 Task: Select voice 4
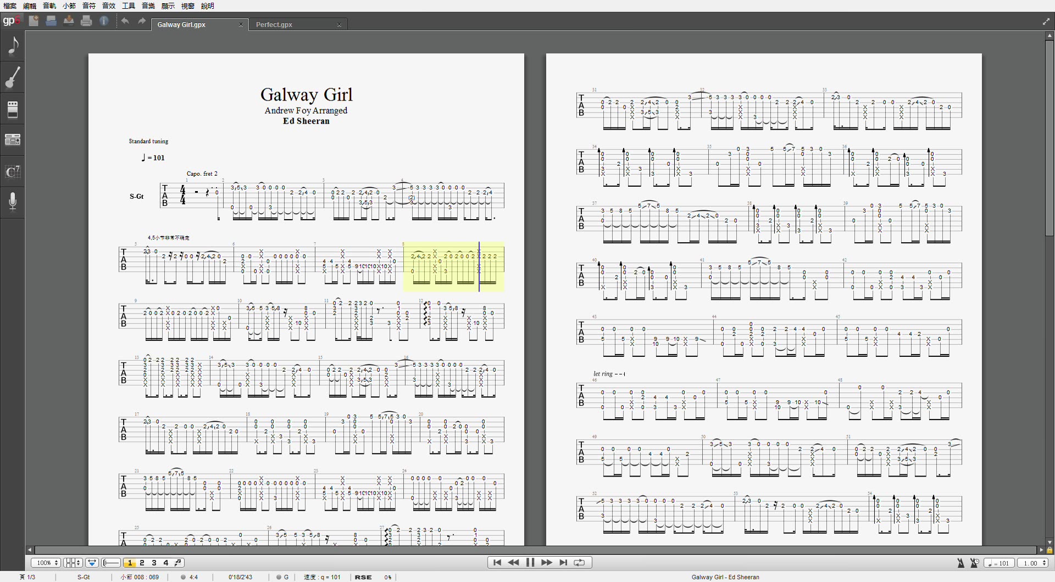point(166,563)
